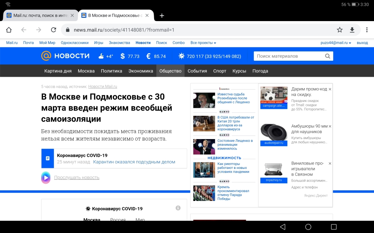Image resolution: width=374 pixels, height=233 pixels.
Task: Close the AliExpress promo-code ad
Action: [330, 89]
